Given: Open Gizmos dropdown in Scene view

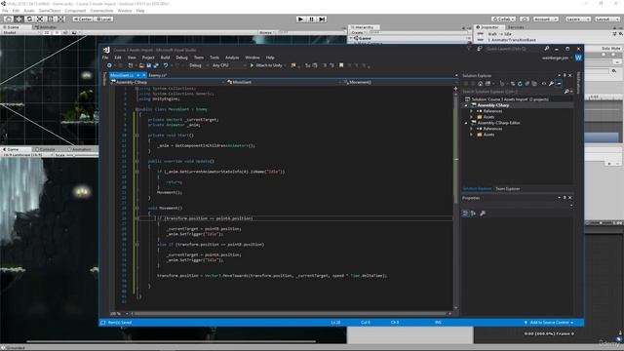Looking at the screenshot, I should (266, 32).
